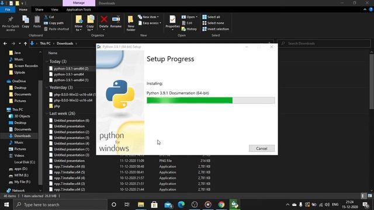Open Task View on taskbar
The width and height of the screenshot is (374, 210).
click(127, 205)
